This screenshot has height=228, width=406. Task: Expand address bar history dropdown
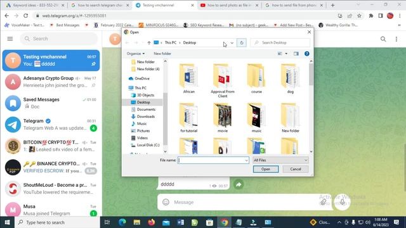click(232, 42)
